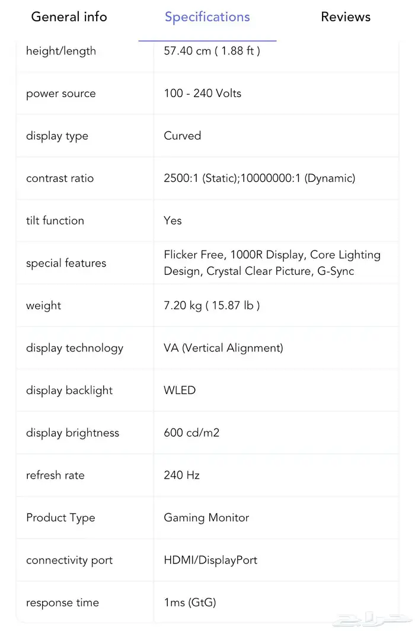The image size is (415, 631).
Task: Click the special features description text
Action: [x=272, y=263]
